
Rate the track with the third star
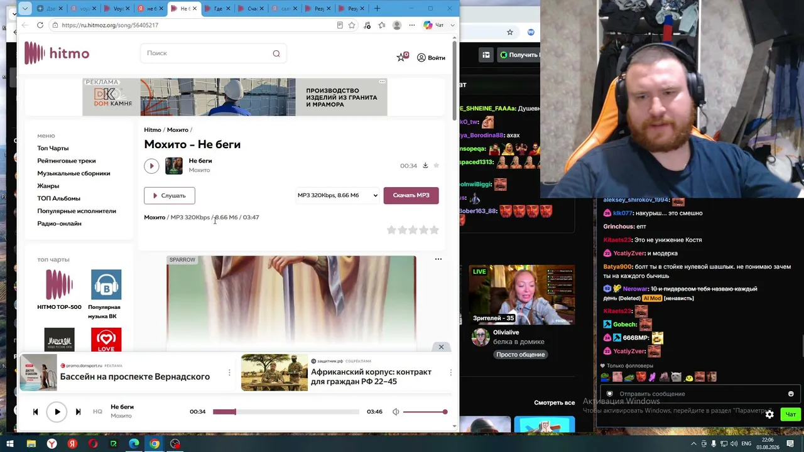413,230
